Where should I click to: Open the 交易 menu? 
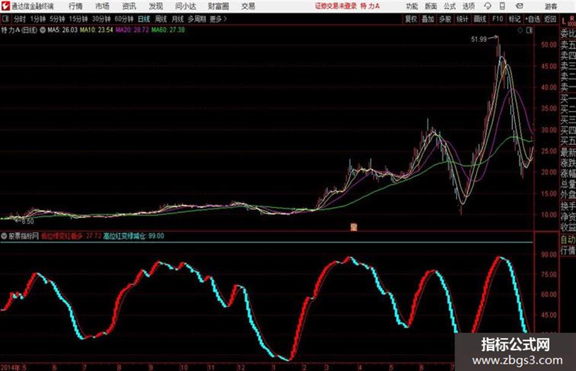pos(248,6)
